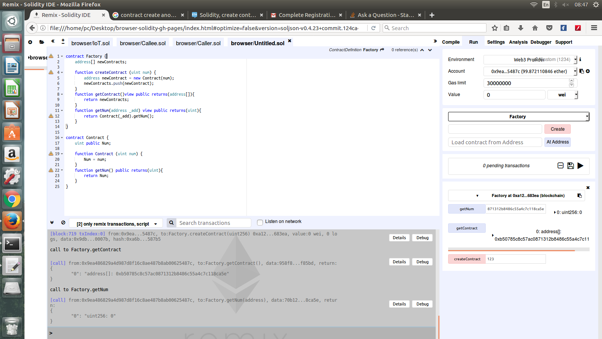Add a new account with the plus icon
602x339 pixels.
588,71
